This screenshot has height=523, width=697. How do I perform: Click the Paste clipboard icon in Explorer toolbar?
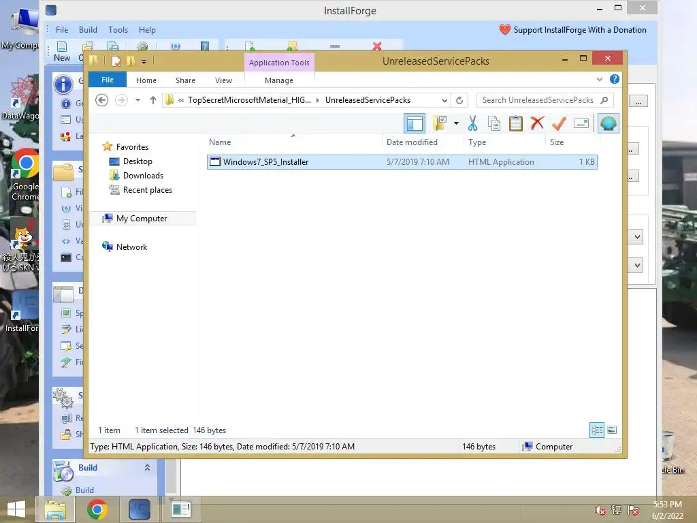(x=516, y=123)
